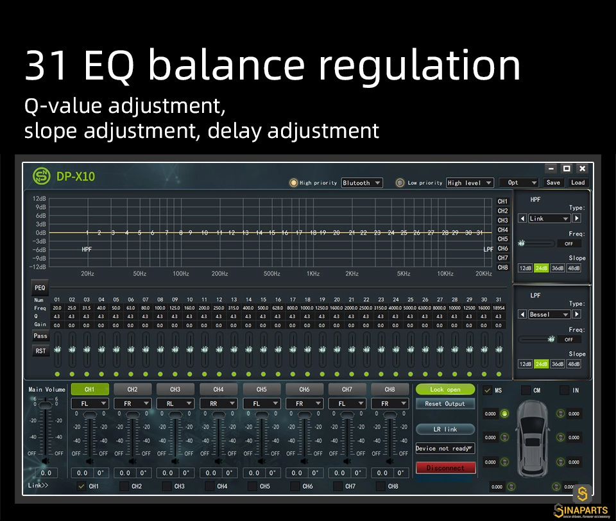Open the Blutooth source dropdown
This screenshot has width=616, height=521.
pos(362,183)
